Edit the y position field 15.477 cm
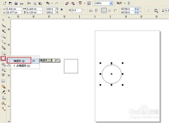 (x=14, y=12)
